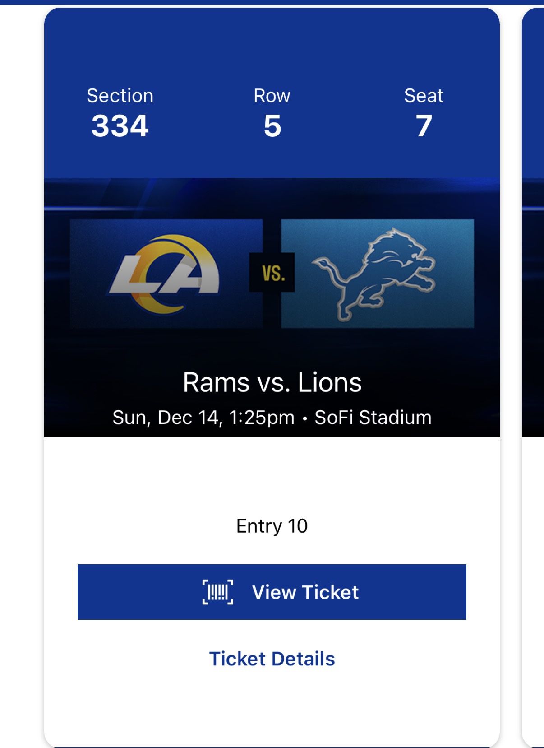Open the View Ticket button

click(272, 592)
